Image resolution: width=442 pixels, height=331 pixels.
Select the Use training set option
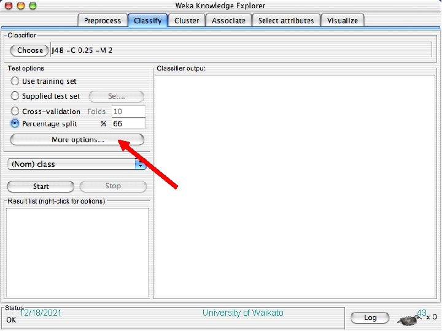(x=15, y=81)
